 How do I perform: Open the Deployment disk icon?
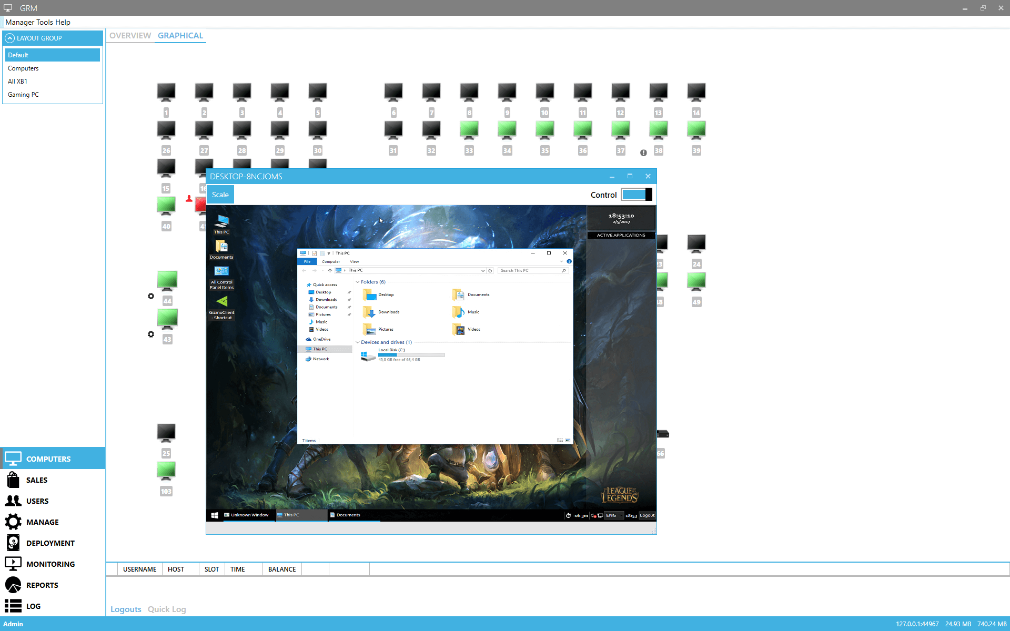13,543
